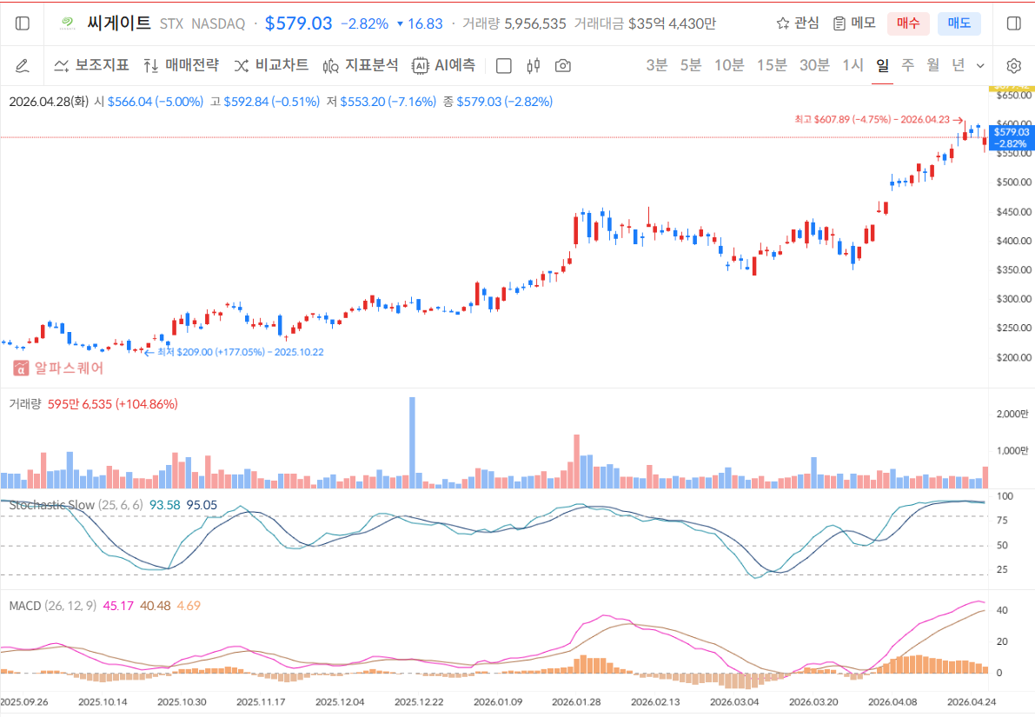
Task: Open chart settings gear icon
Action: (x=1014, y=65)
